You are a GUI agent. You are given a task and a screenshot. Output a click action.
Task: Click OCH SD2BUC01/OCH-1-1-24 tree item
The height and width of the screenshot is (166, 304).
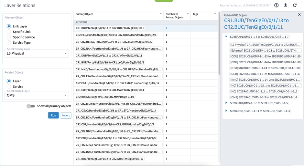coord(265,74)
